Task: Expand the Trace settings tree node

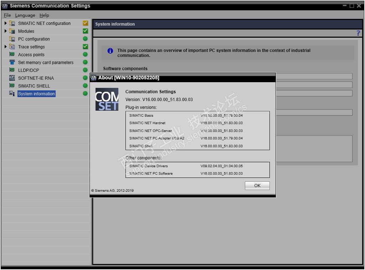Action: 6,47
